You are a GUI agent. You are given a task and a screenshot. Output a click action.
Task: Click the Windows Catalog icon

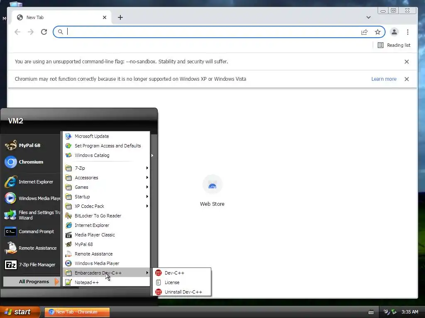(x=68, y=155)
